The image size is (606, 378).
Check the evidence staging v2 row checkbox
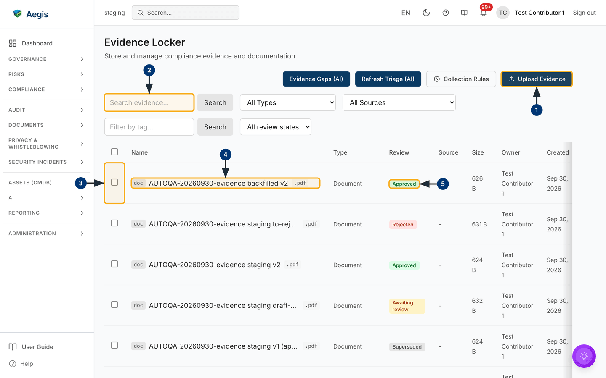[x=114, y=264]
